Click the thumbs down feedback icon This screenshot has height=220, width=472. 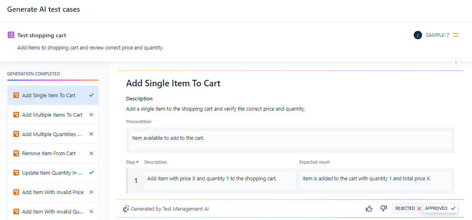(x=384, y=209)
